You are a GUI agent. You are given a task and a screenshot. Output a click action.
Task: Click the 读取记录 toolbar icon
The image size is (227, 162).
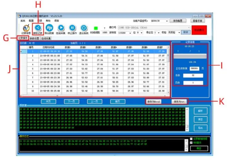pos(38,30)
